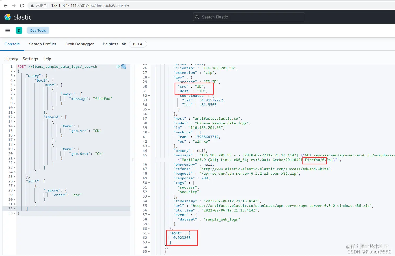Click the "clientip" response line

coord(206,68)
